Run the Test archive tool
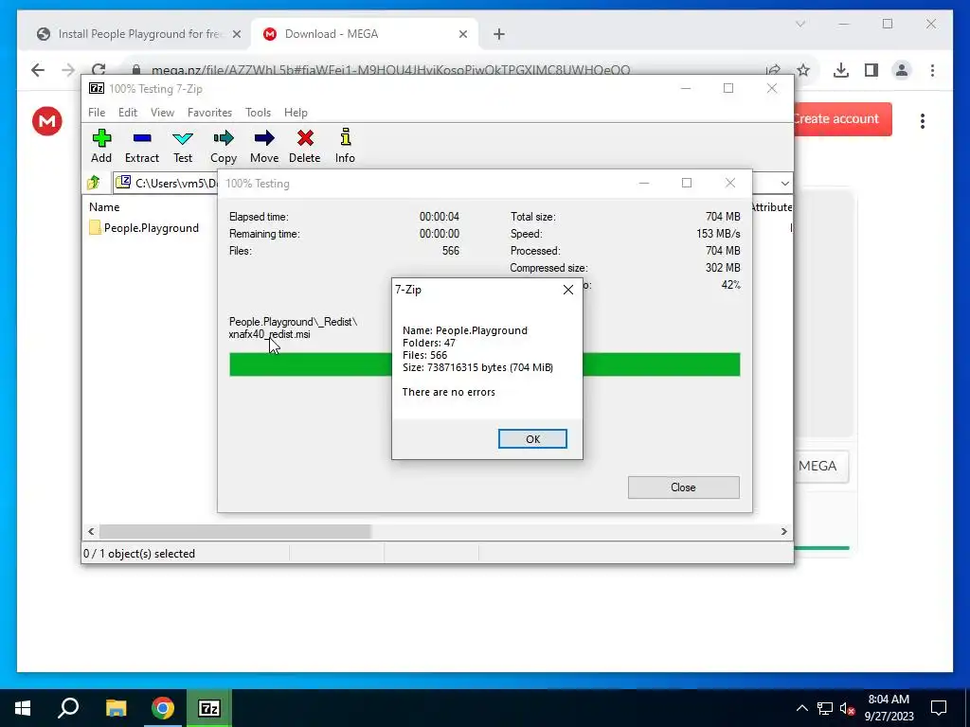Screen dimensions: 970x727 click(183, 146)
